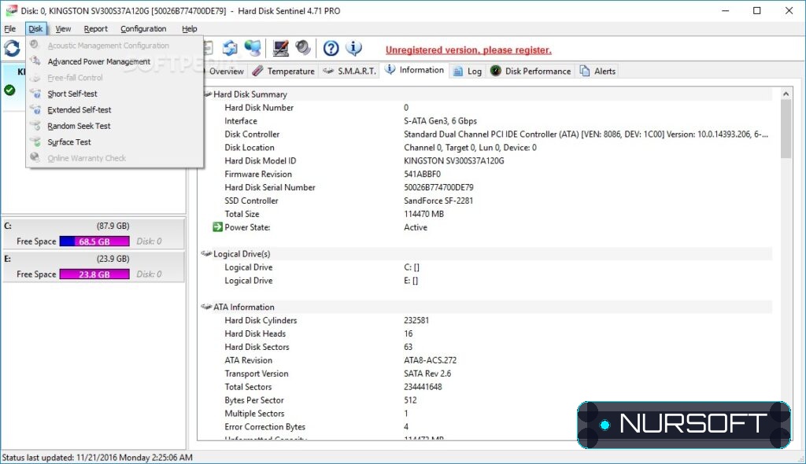Click the Power State row label
The width and height of the screenshot is (806, 464).
pos(247,227)
